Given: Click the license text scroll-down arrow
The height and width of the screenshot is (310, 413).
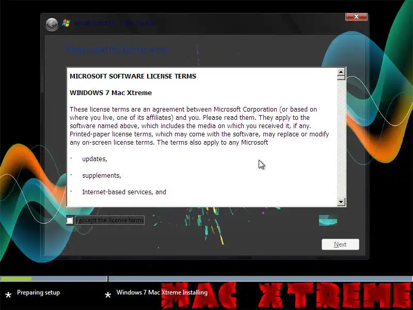Looking at the screenshot, I should point(341,202).
